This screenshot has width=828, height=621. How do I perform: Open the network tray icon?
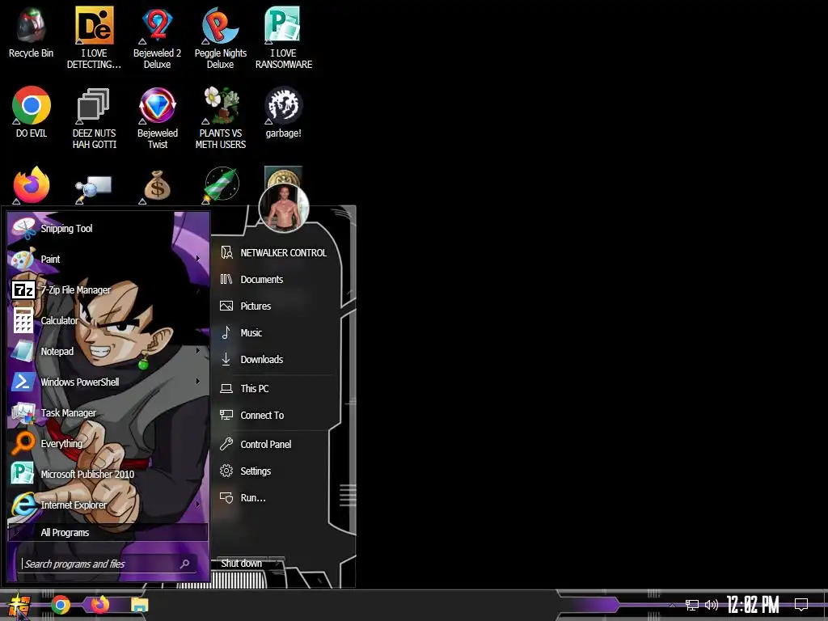click(692, 605)
